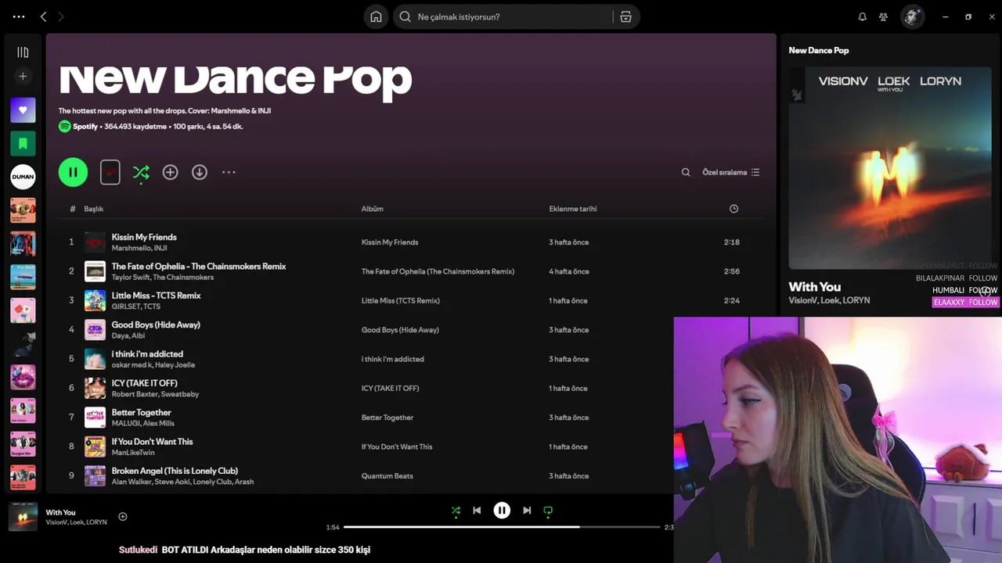Viewport: 1002px width, 563px height.
Task: Open album 'Quantum Beats'
Action: coord(387,475)
